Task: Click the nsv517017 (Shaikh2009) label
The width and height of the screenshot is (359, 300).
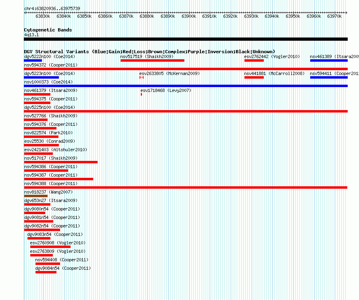Action: [51, 158]
